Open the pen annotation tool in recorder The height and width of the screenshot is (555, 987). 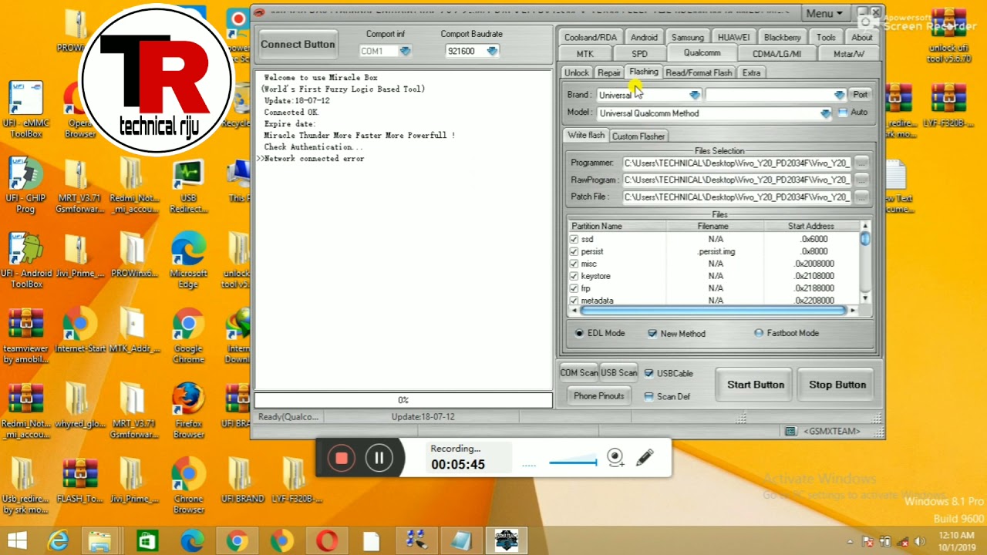pos(645,458)
